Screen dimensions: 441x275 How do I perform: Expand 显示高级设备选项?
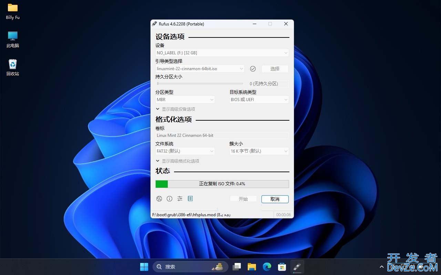pos(175,109)
